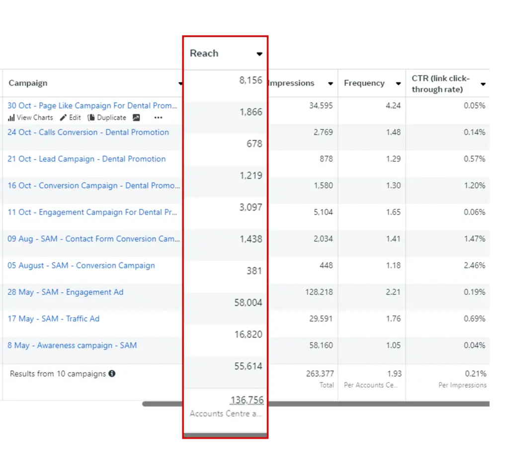This screenshot has width=509, height=454.
Task: Select 21 Oct Lead Campaign link
Action: click(86, 159)
